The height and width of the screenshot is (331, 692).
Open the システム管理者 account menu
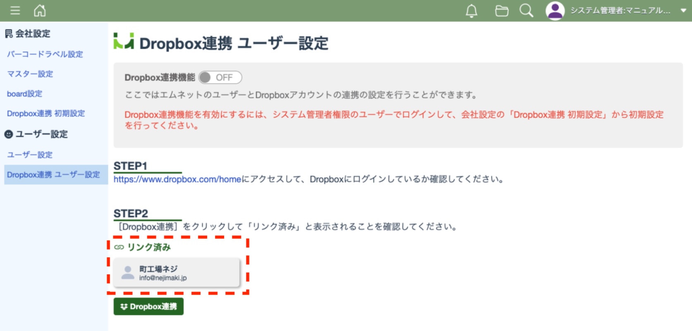pos(620,11)
